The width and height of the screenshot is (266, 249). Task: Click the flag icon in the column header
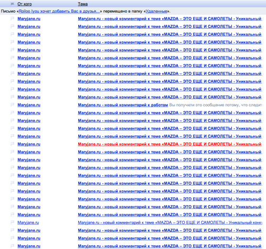[12, 4]
